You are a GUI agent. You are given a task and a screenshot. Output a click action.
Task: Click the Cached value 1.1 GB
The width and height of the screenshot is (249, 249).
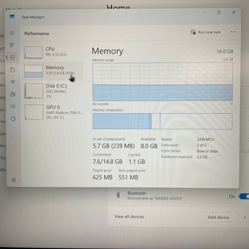point(137,162)
